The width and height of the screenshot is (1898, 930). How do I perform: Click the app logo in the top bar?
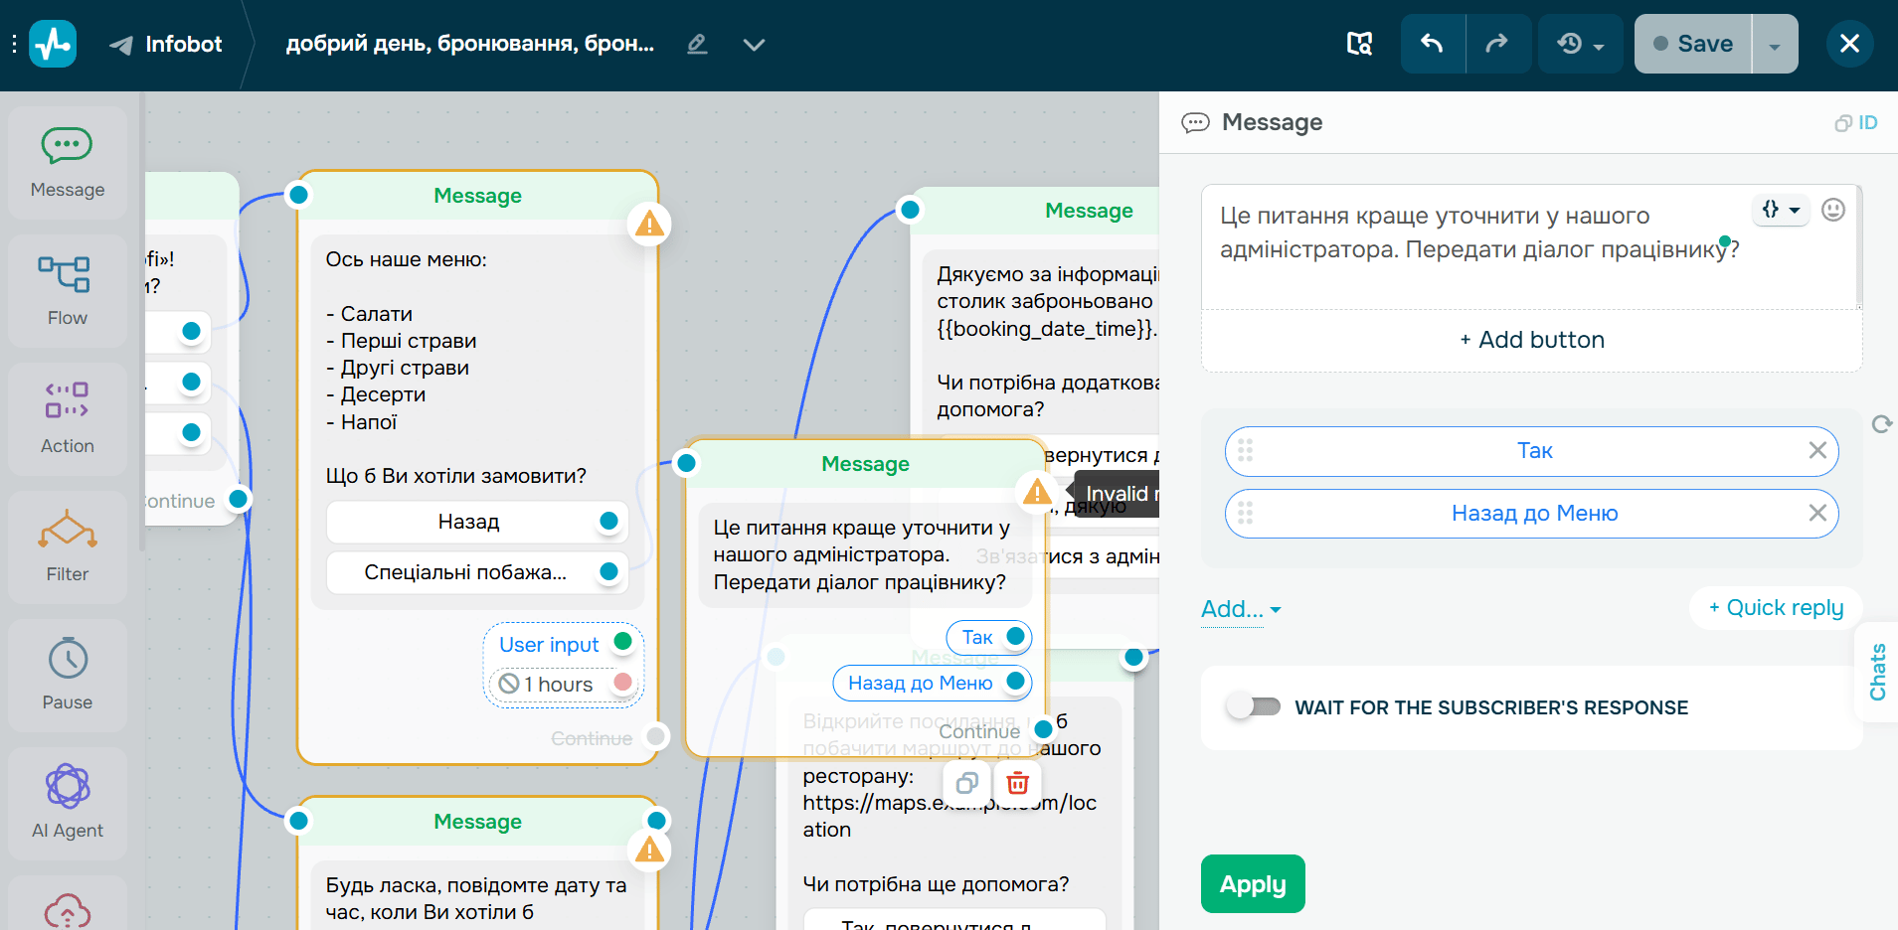tap(53, 44)
